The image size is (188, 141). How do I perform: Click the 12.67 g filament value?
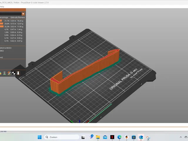[x=20, y=23]
